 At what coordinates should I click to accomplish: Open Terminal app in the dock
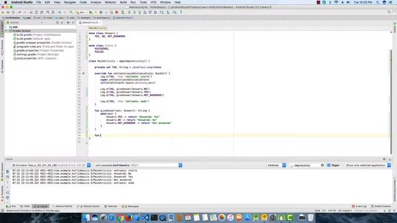154,217
